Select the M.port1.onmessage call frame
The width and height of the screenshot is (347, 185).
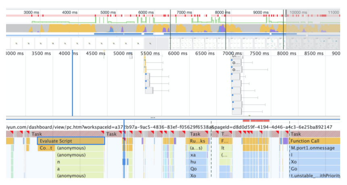pyautogui.click(x=314, y=148)
